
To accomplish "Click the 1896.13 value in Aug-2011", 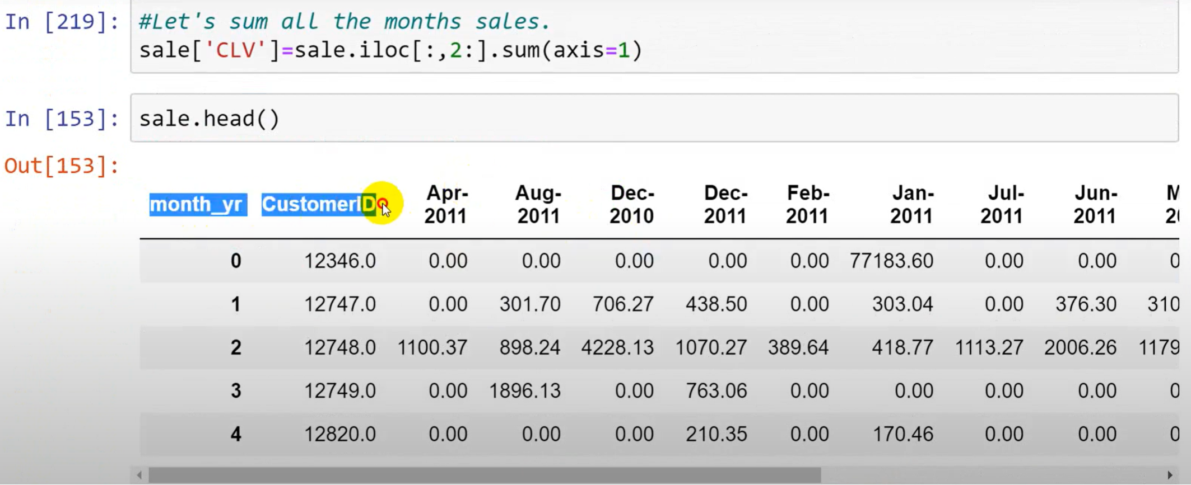I will [524, 391].
